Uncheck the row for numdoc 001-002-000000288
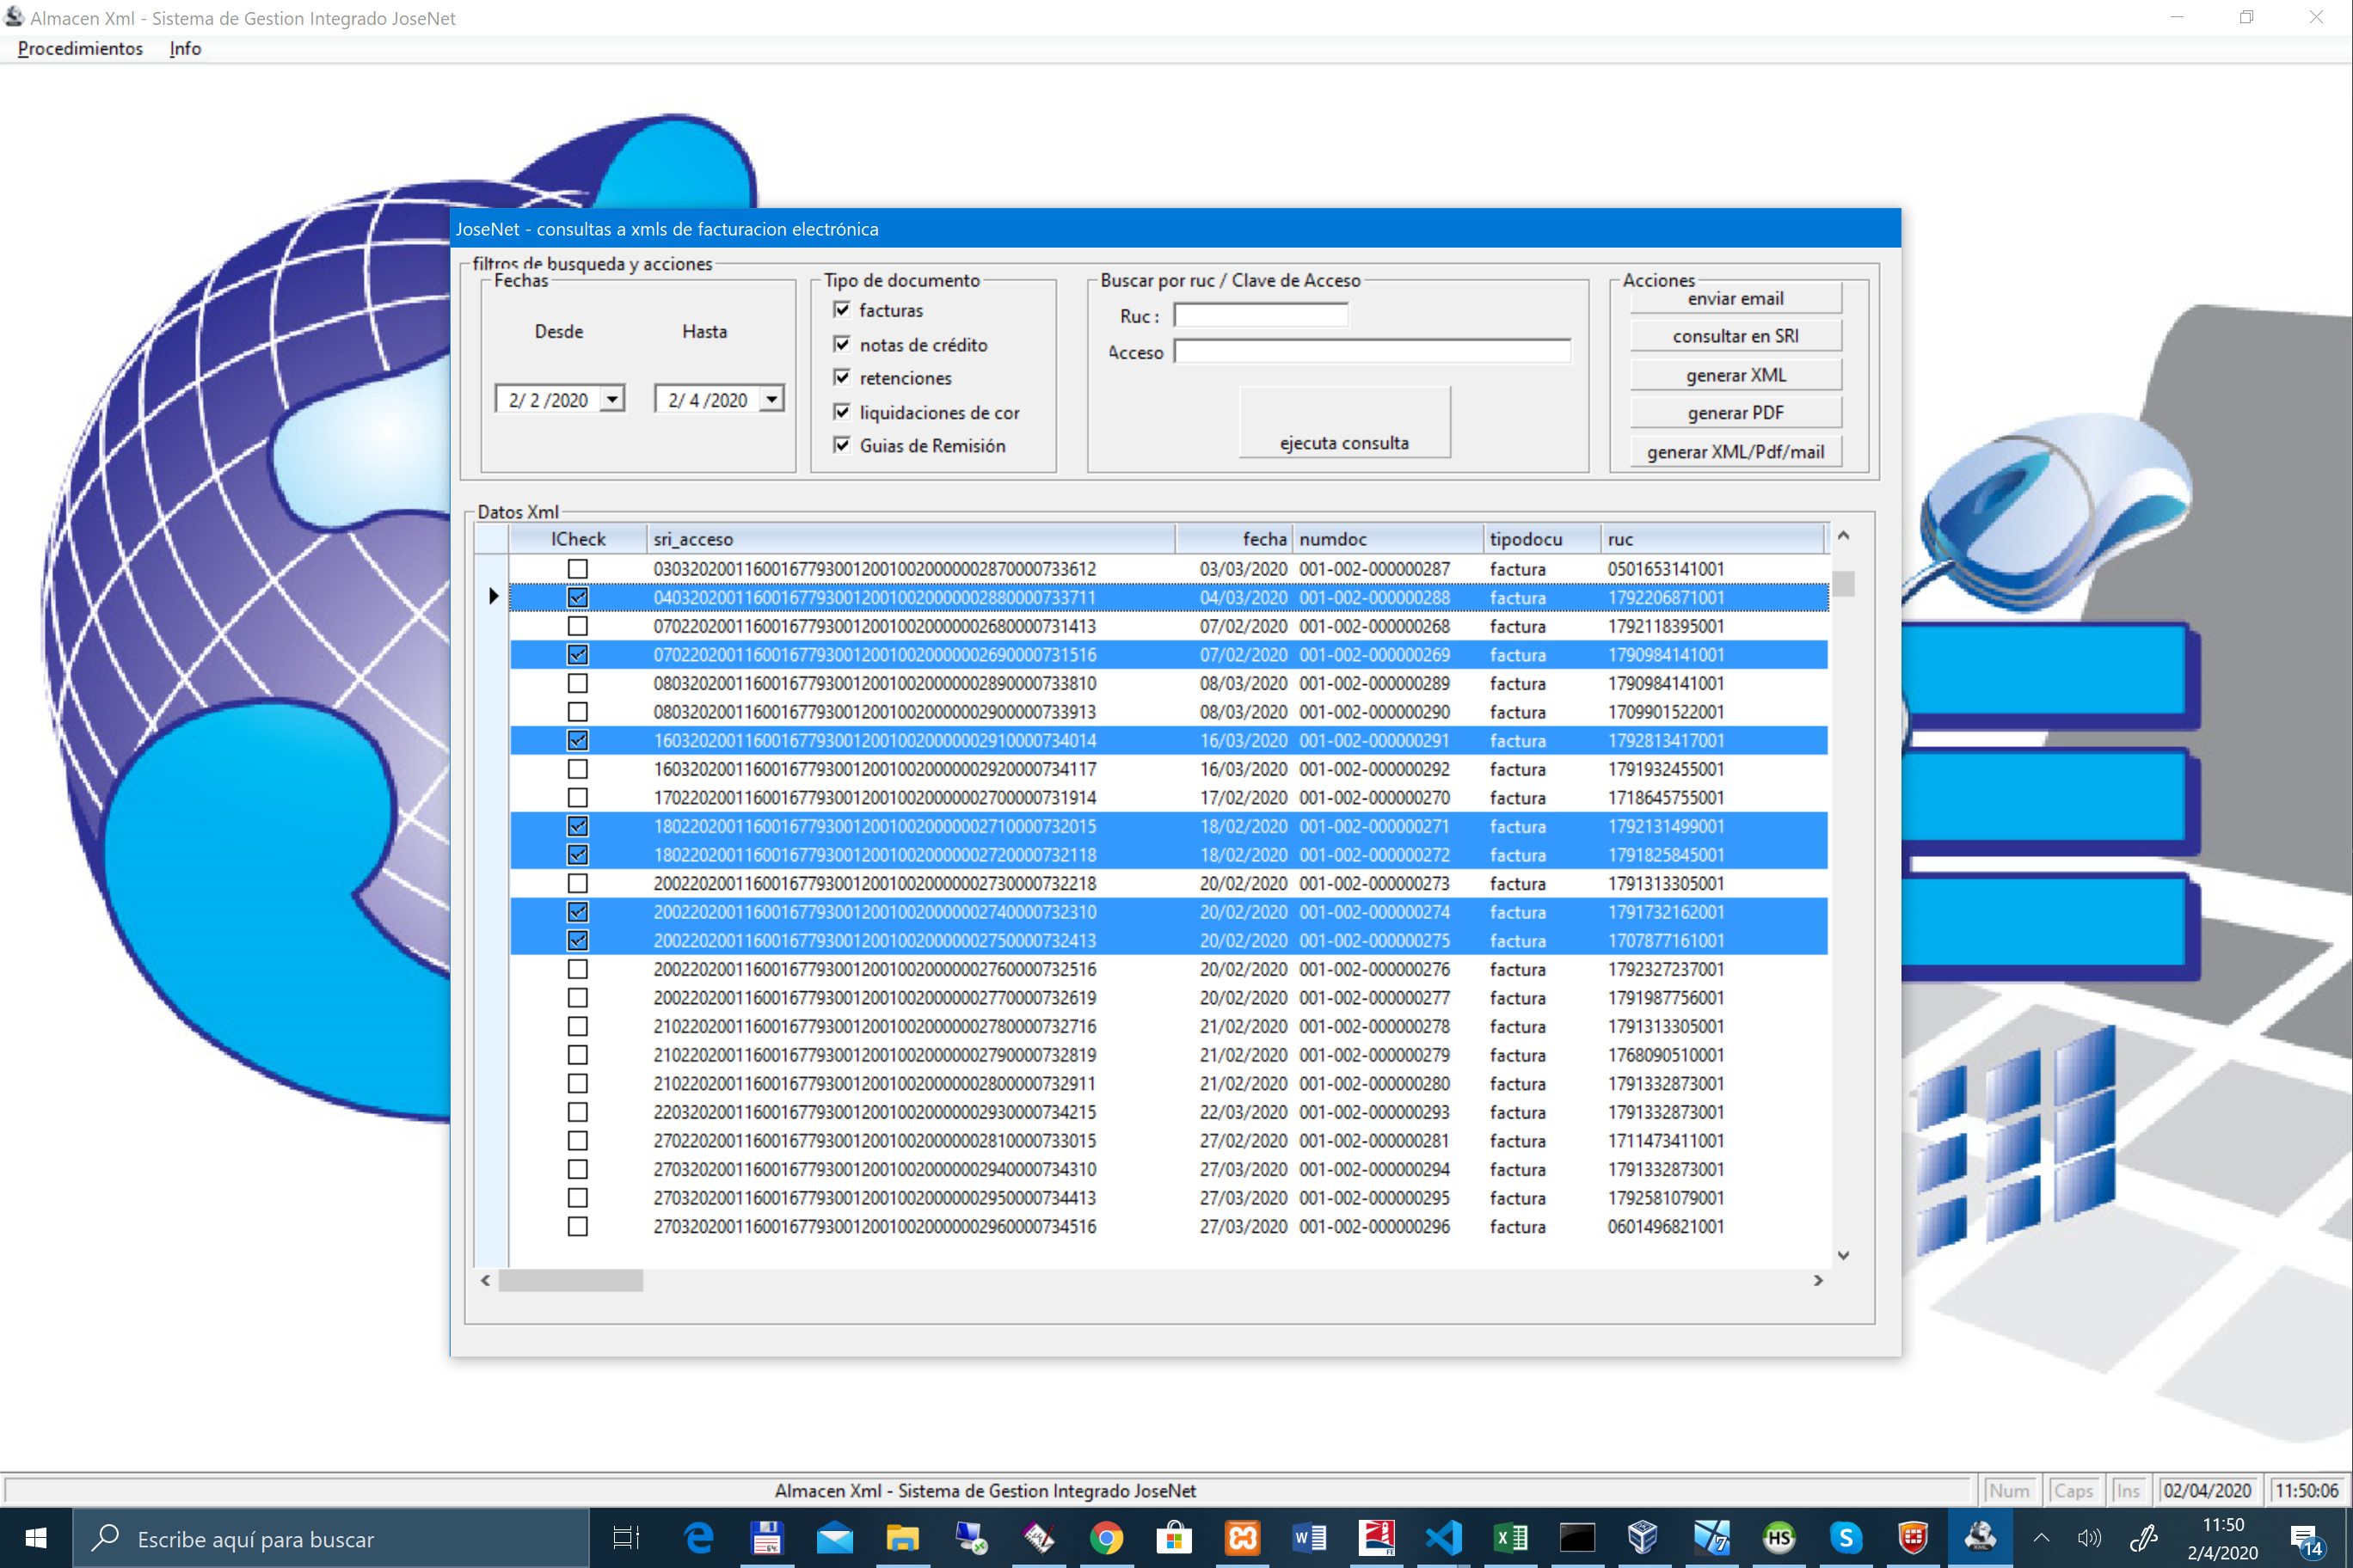 pos(577,597)
